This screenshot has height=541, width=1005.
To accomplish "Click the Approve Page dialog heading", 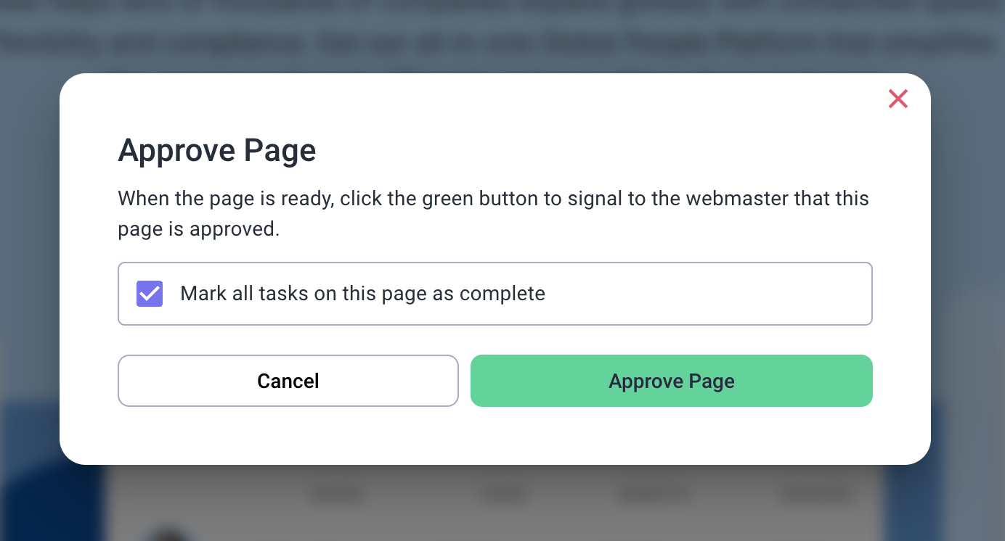I will click(x=216, y=151).
